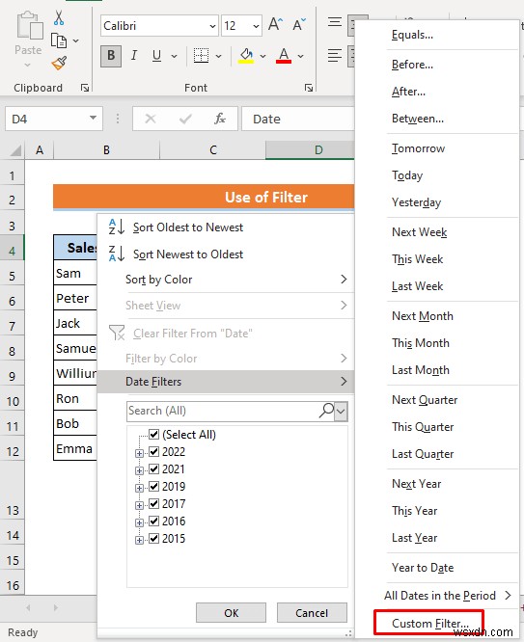Go to previous sheet tab arrow
Screen dimensions: 524x642
pos(28,607)
